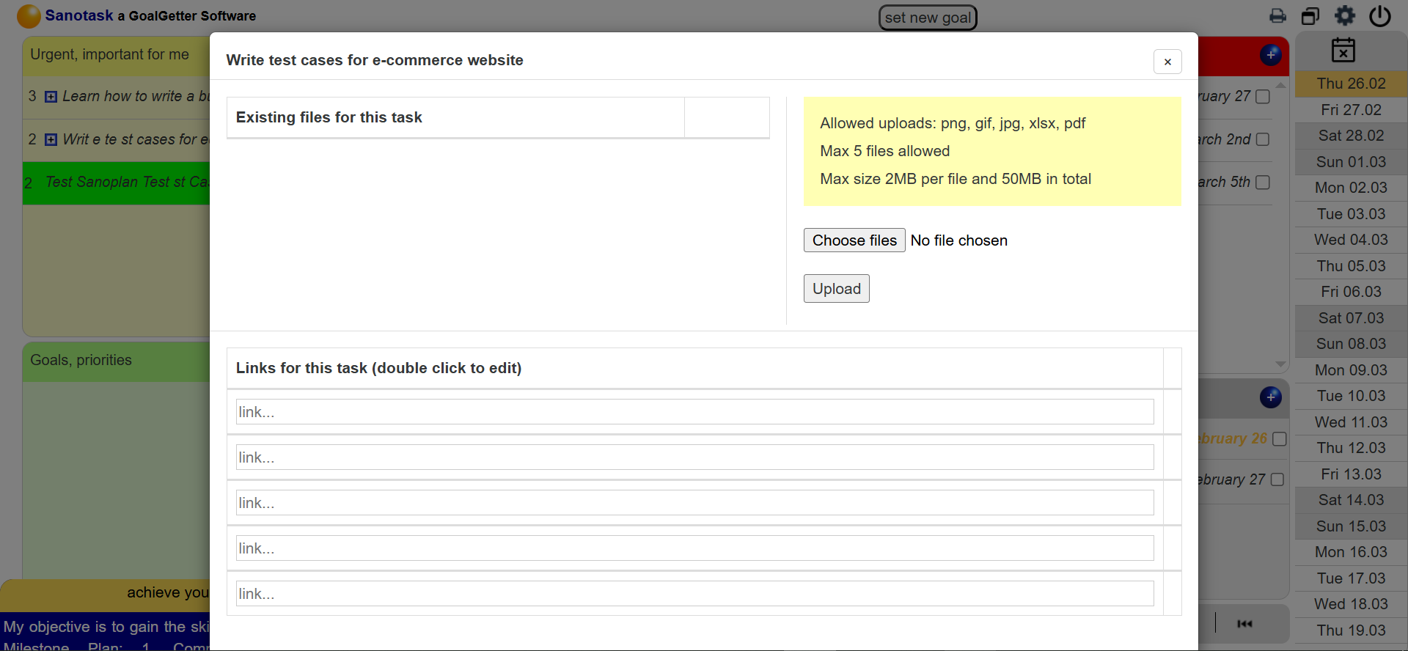Viewport: 1408px width, 651px height.
Task: Click the 'set new goal' button
Action: click(928, 18)
